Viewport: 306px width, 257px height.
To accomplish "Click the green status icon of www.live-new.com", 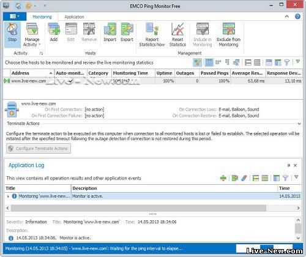I will coord(7,81).
